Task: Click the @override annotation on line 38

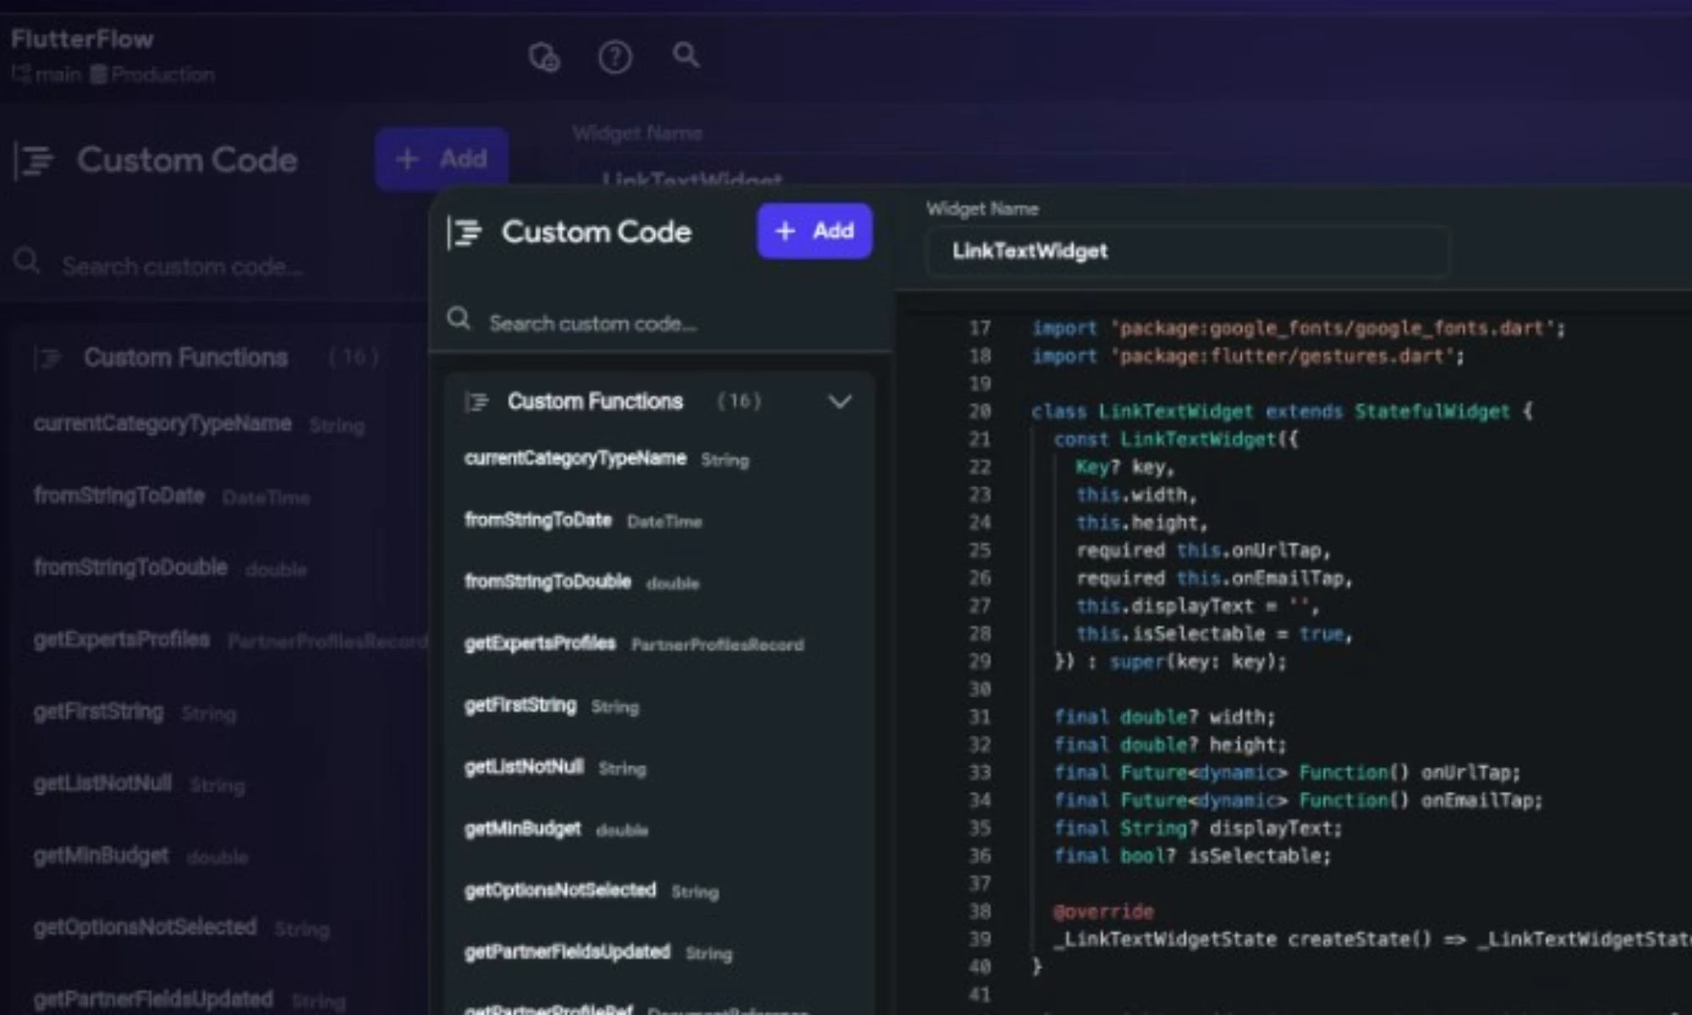Action: click(1104, 912)
